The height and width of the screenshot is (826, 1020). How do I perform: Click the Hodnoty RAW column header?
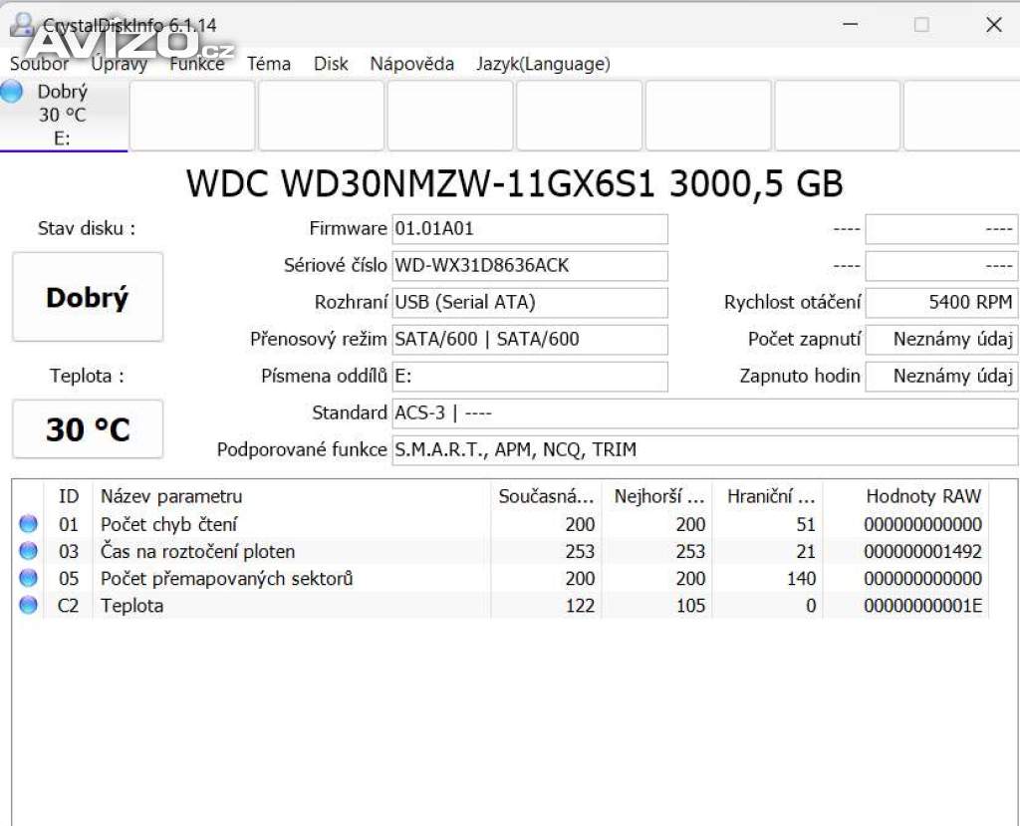pos(906,496)
